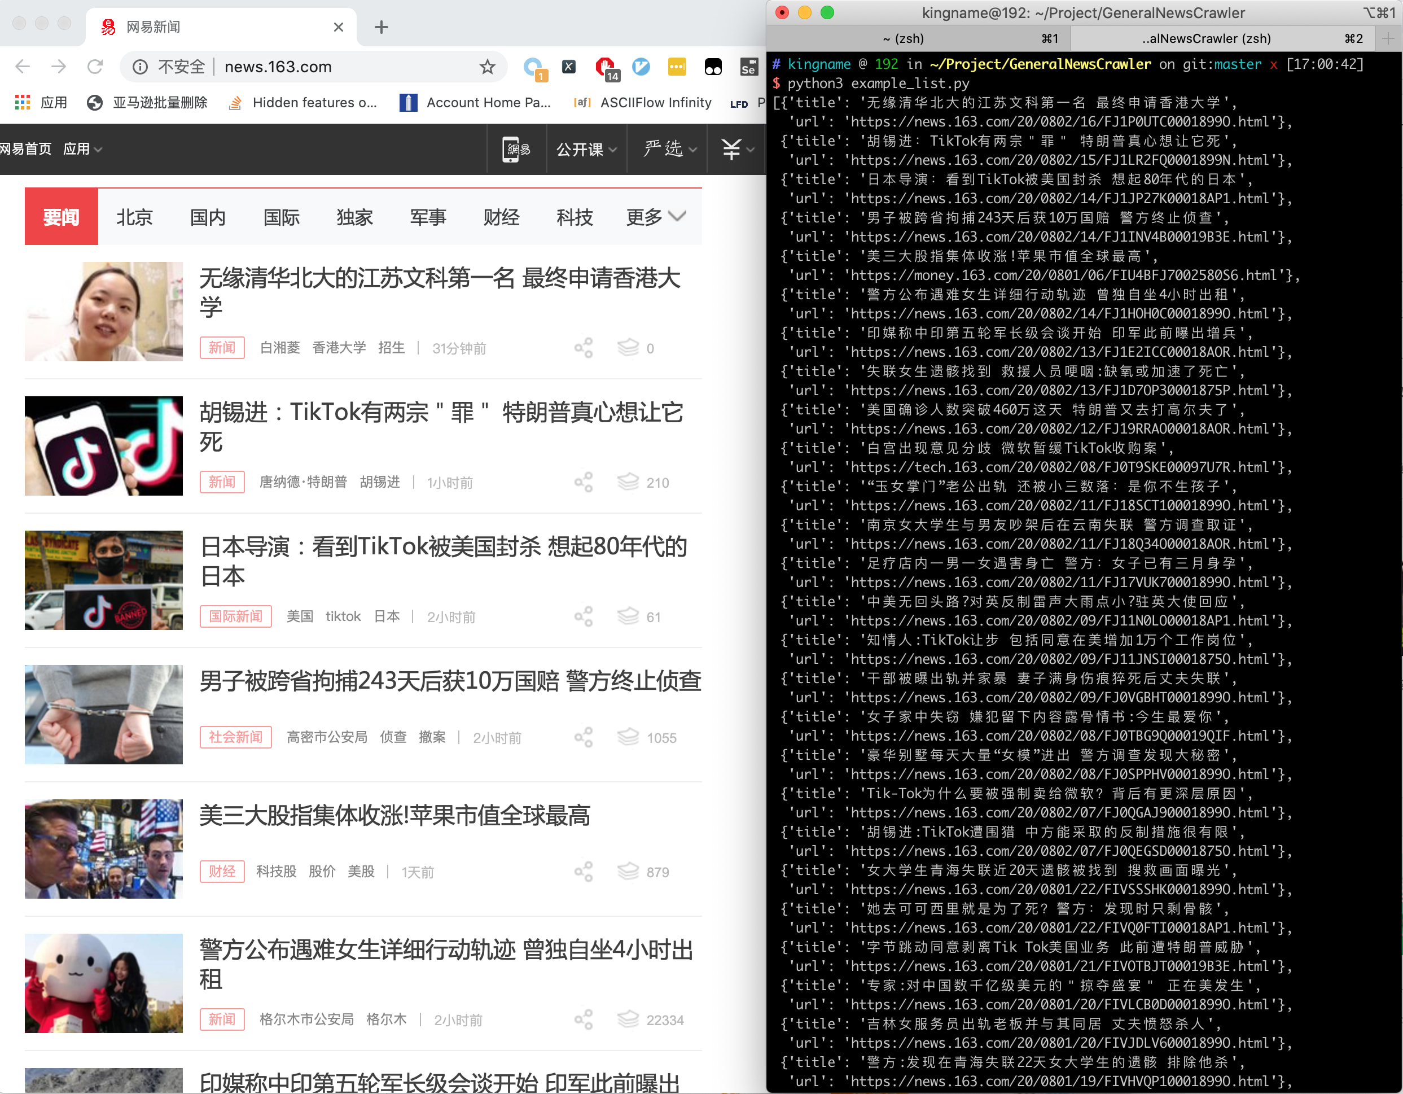Open the yellow password-dots extension icon
This screenshot has width=1403, height=1094.
pos(677,67)
